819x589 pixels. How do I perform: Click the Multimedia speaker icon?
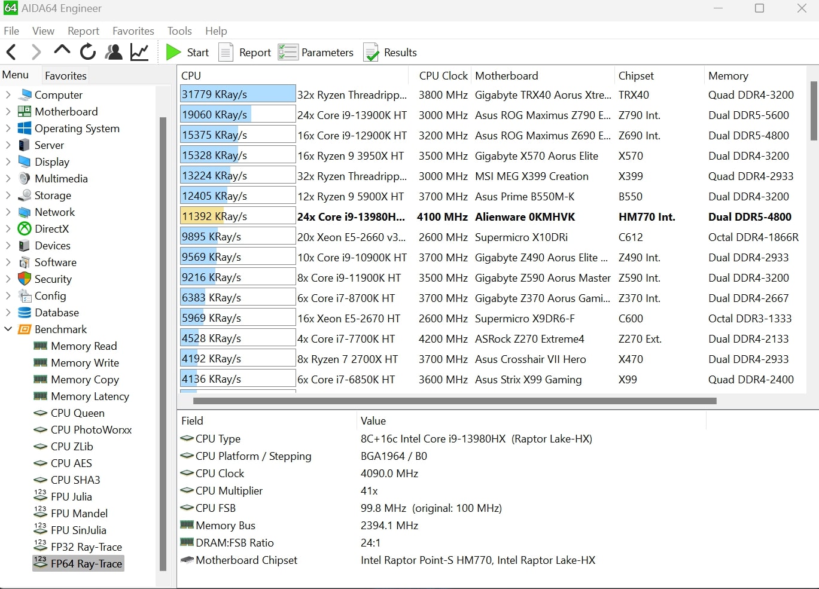point(25,178)
